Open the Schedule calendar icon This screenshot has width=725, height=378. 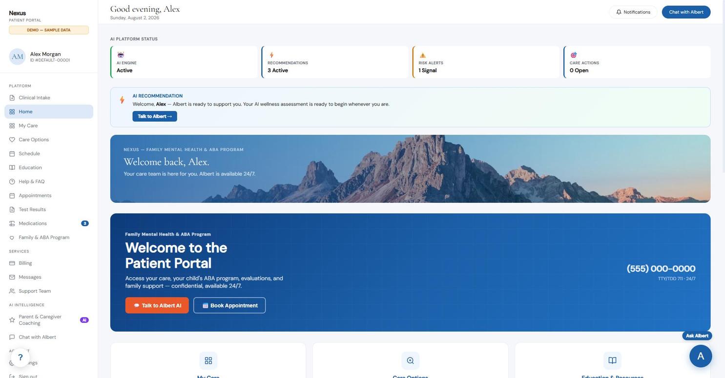click(x=12, y=154)
